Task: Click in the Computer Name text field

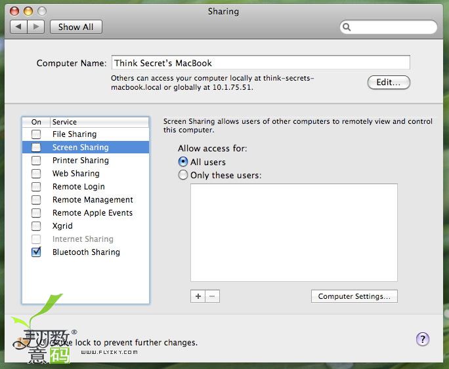Action: [261, 63]
